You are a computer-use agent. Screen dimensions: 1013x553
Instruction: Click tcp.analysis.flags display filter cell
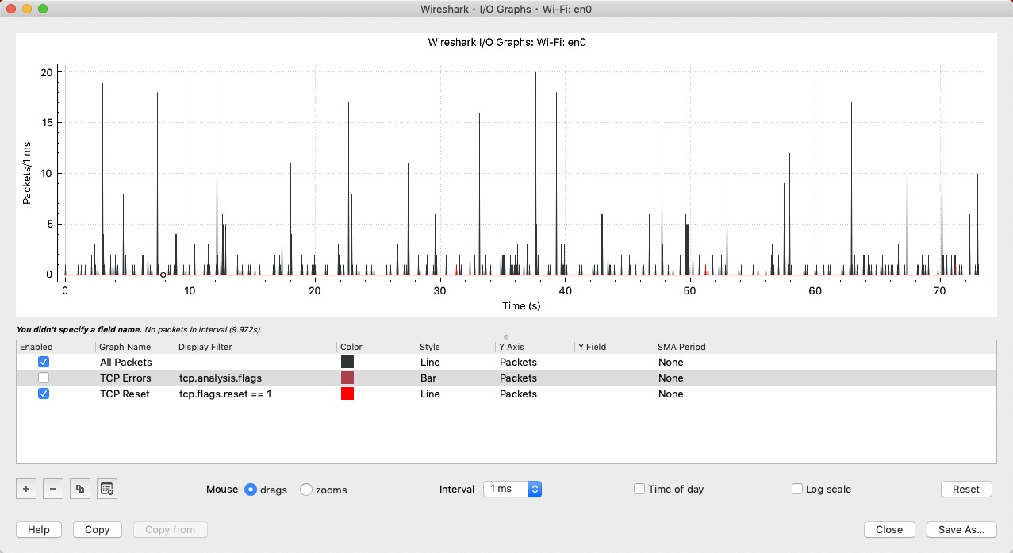[x=221, y=378]
